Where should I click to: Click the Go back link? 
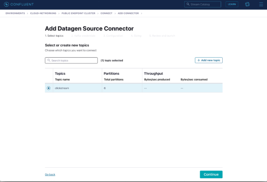tap(50, 174)
